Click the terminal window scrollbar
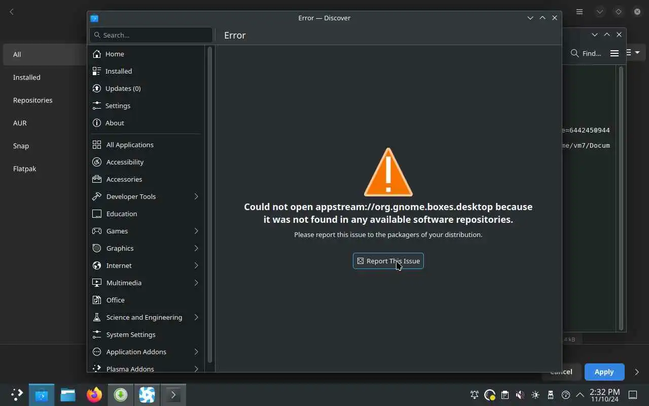This screenshot has width=649, height=406. 621,198
